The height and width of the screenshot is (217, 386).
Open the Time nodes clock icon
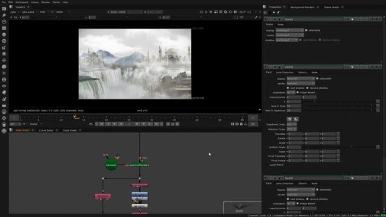click(x=4, y=22)
